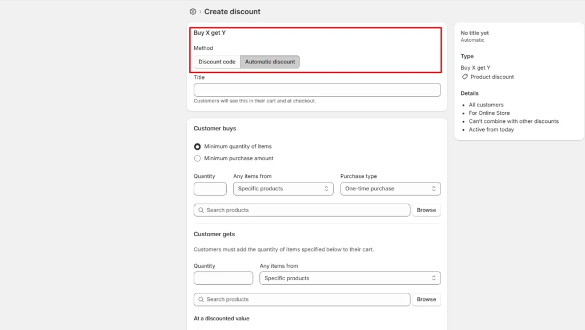The width and height of the screenshot is (585, 330).
Task: Open the Purchase type dropdown
Action: coord(390,189)
